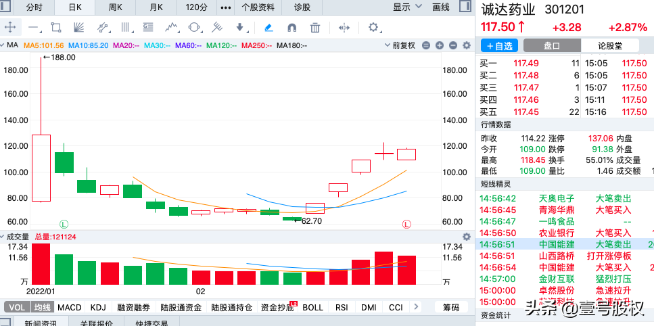654x326 pixels.
Task: Click 农业银行 in 短线精灵 list
Action: tap(557, 233)
